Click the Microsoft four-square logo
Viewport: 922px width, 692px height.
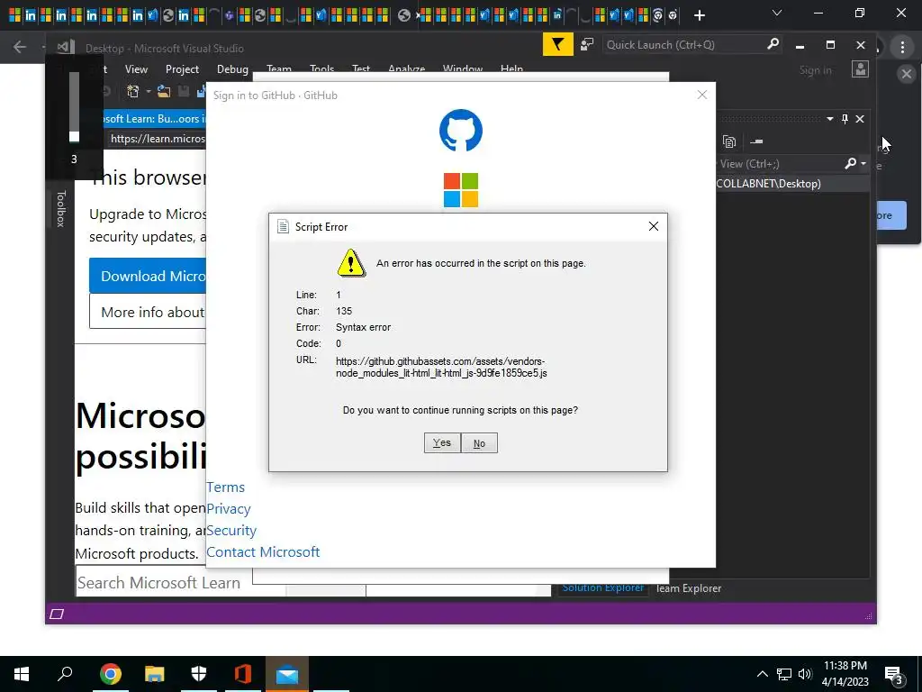[x=460, y=190]
